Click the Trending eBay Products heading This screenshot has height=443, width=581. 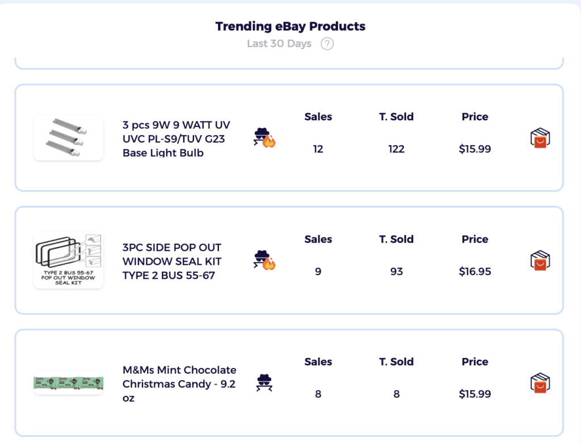(290, 26)
